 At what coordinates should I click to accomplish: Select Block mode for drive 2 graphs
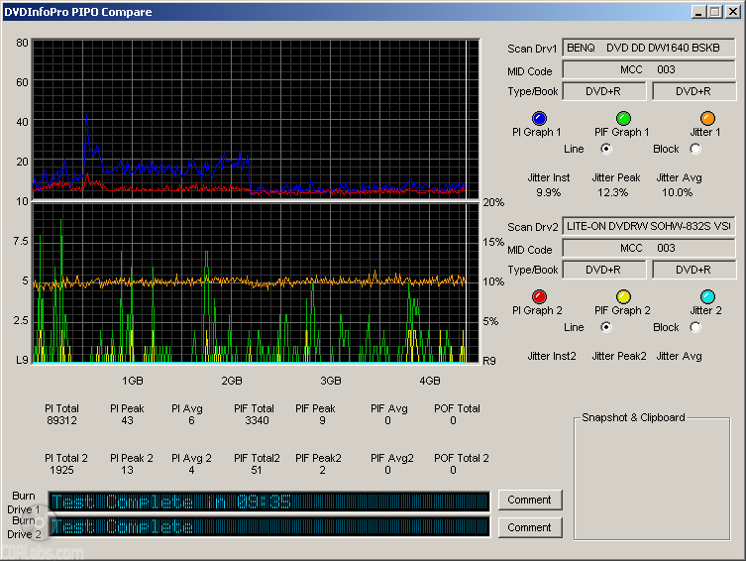tap(694, 327)
